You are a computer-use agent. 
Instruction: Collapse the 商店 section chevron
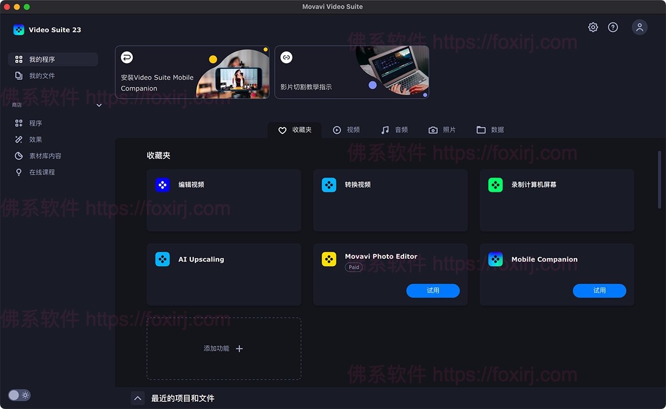99,105
